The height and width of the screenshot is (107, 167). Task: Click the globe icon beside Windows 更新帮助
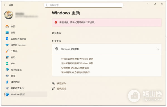pyautogui.click(x=57, y=49)
